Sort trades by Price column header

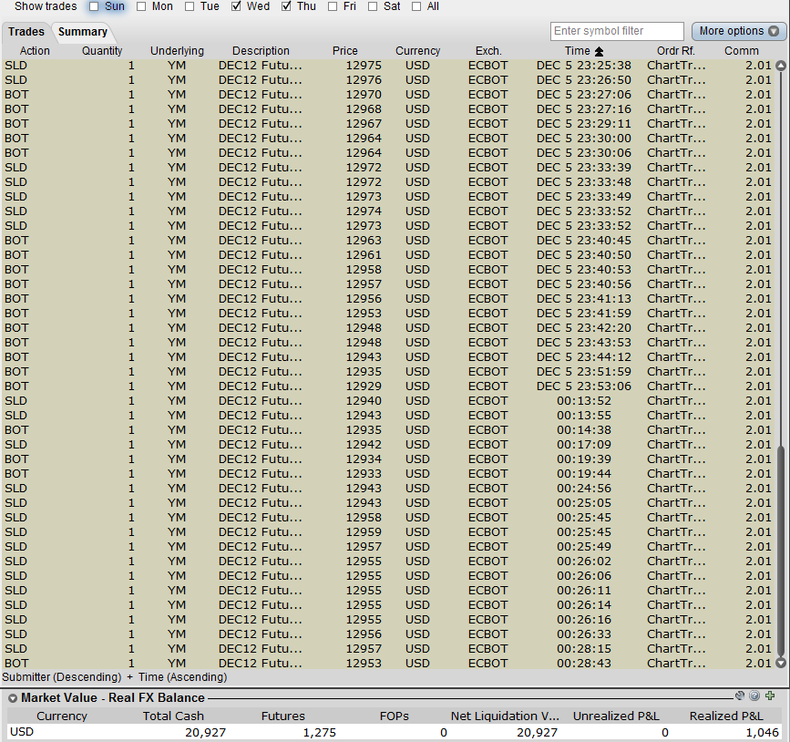pyautogui.click(x=344, y=51)
